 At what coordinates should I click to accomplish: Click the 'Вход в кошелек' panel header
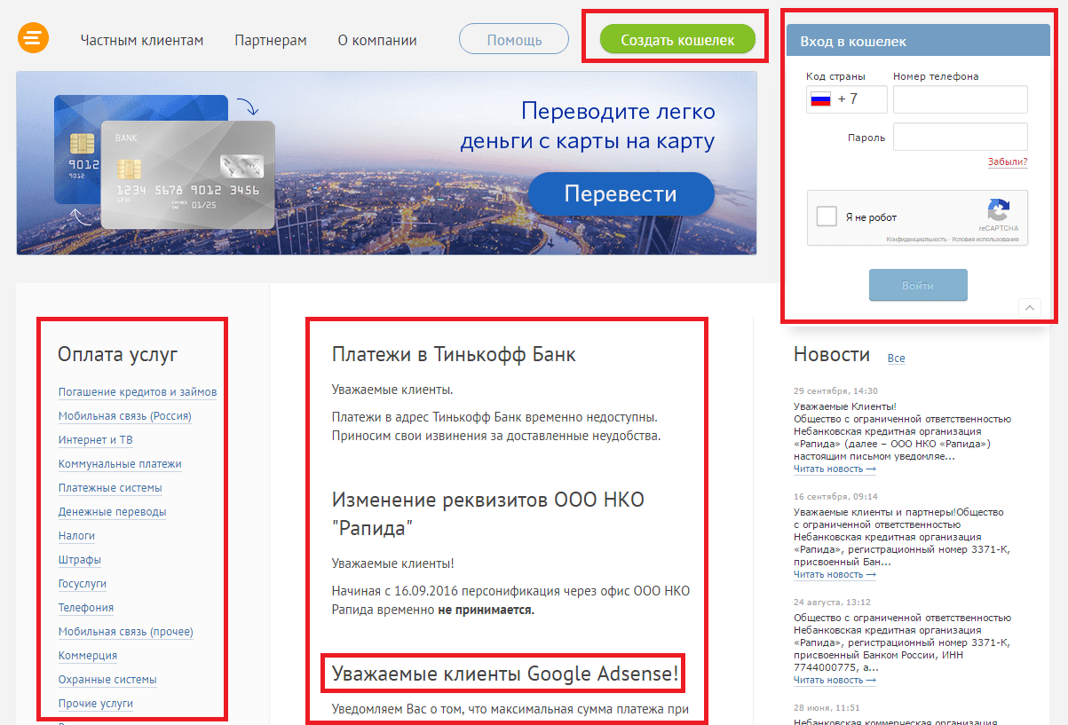(918, 41)
